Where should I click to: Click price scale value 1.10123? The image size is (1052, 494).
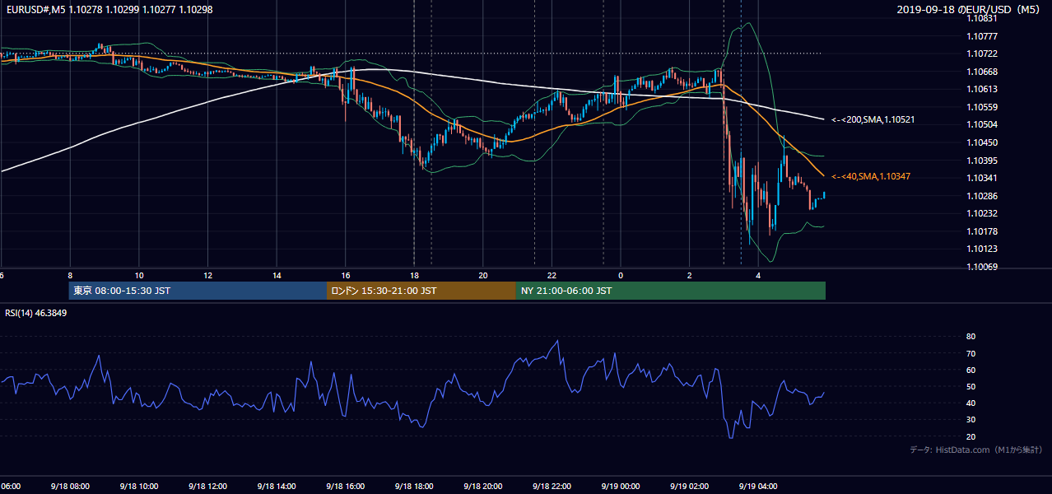point(984,249)
